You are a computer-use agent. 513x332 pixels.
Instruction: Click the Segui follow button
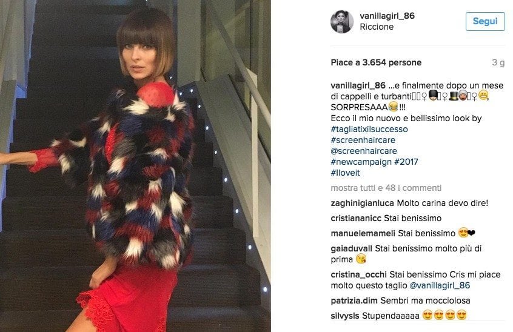485,21
